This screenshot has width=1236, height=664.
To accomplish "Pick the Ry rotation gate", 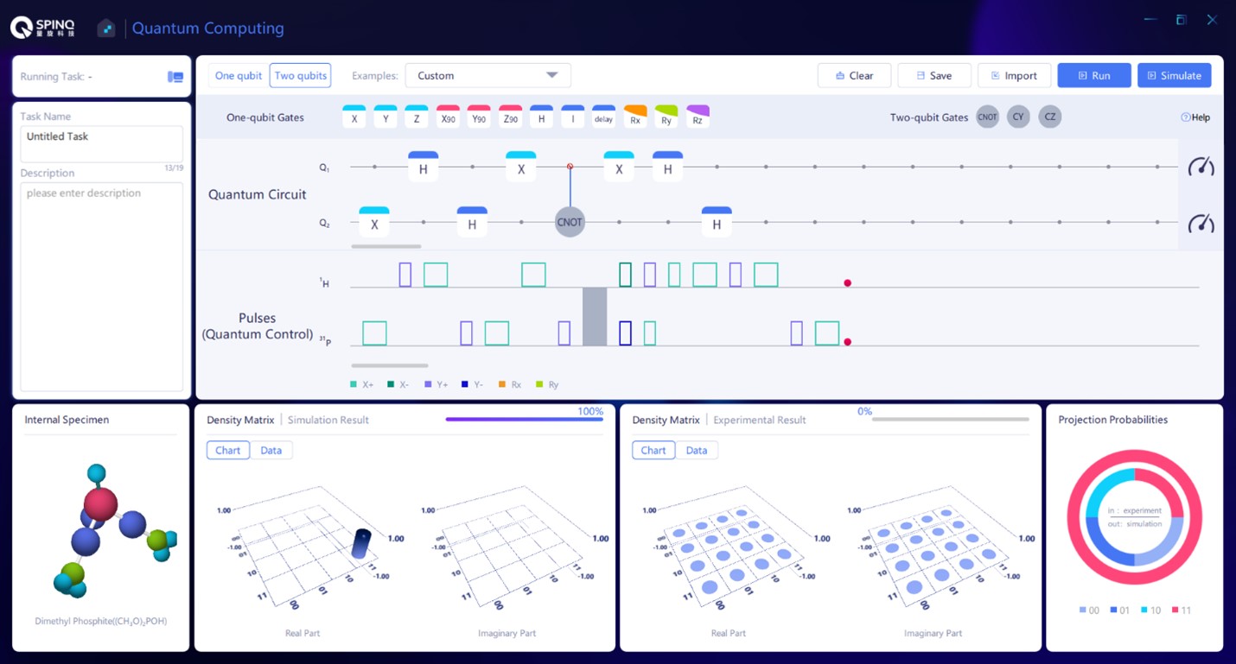I will click(666, 117).
